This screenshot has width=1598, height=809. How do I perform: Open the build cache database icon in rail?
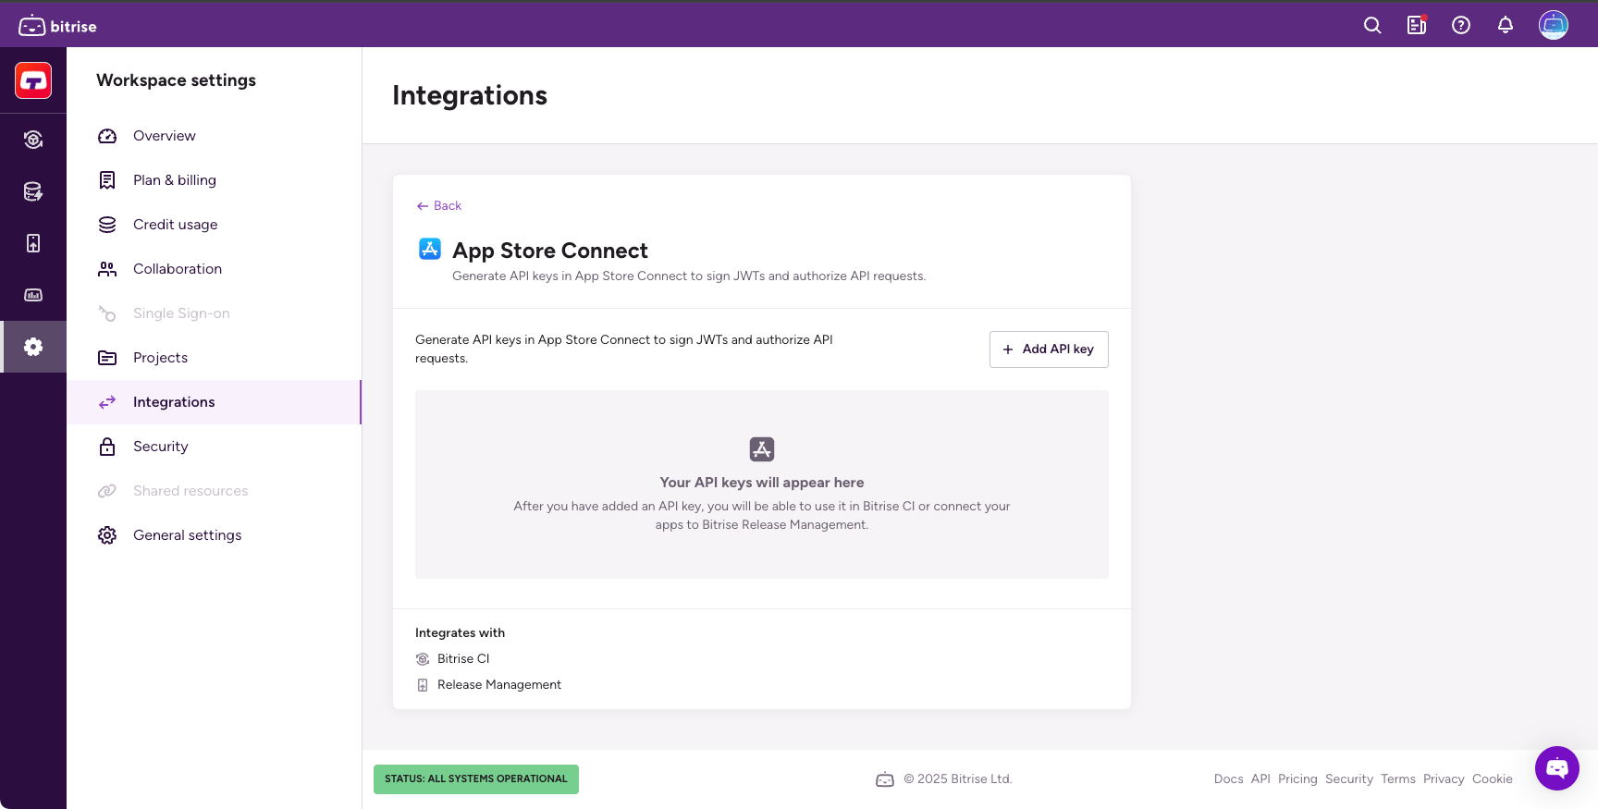33,191
